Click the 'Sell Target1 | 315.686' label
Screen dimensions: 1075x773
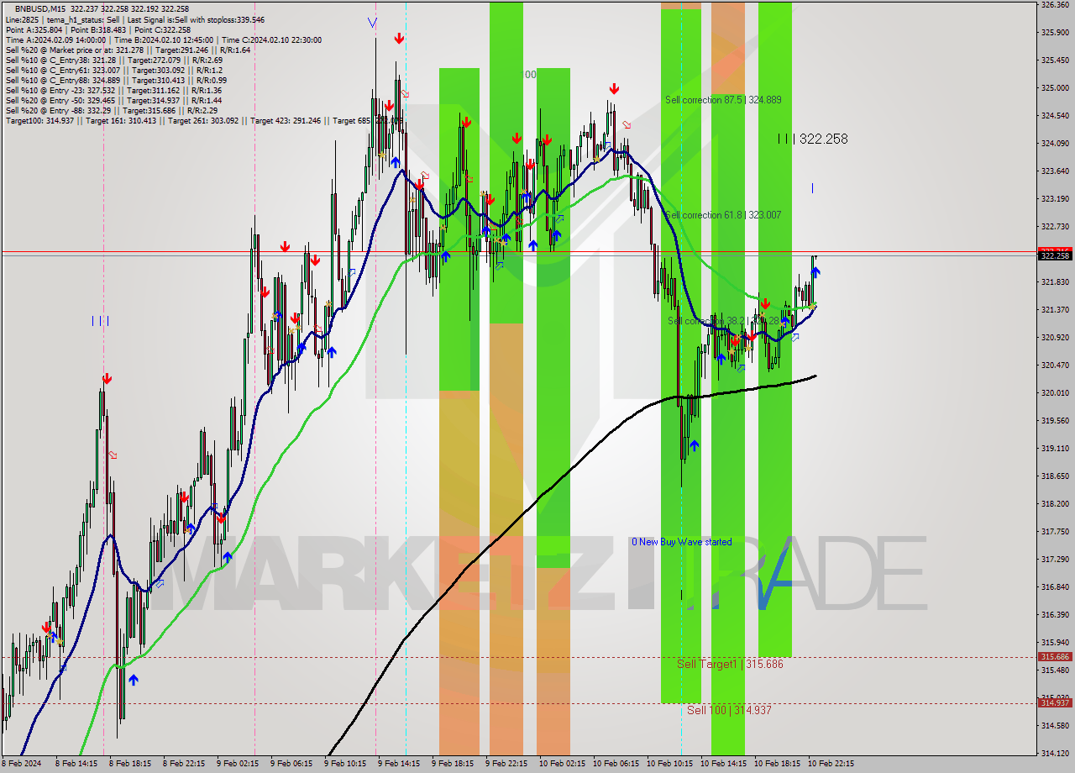click(x=730, y=664)
